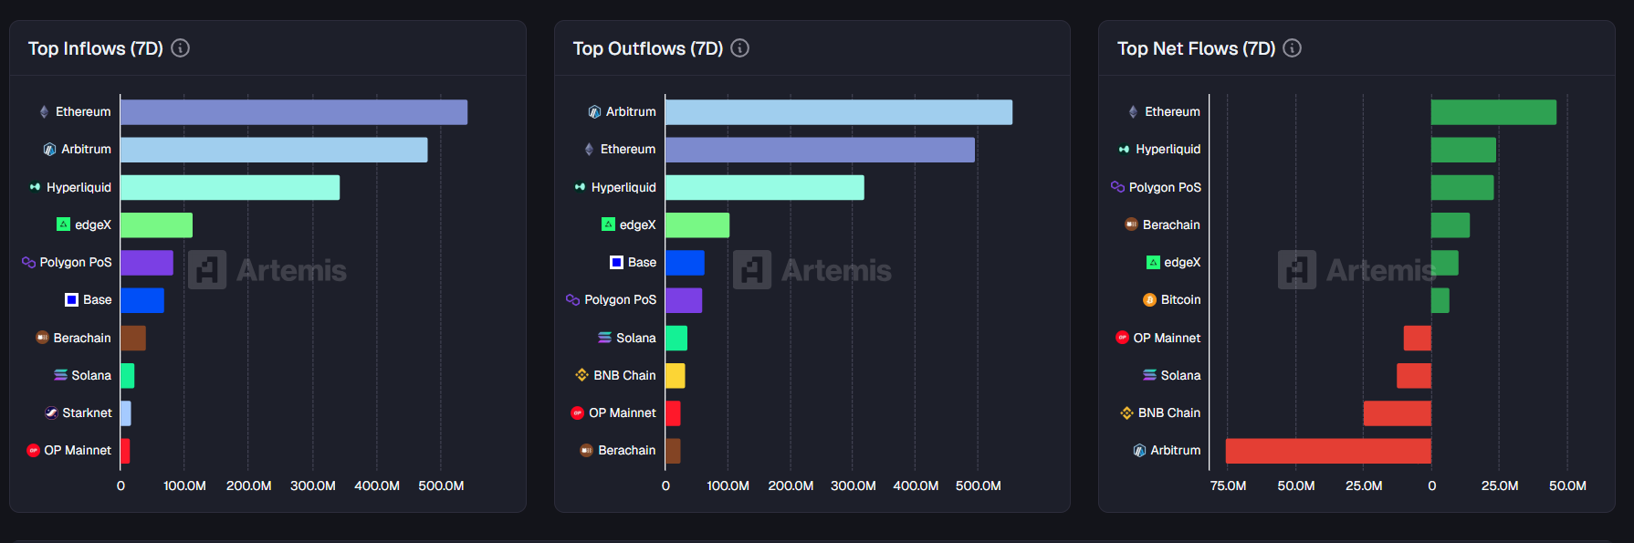Select Bitcoin icon in Top Net Flows
This screenshot has width=1634, height=543.
[1149, 300]
